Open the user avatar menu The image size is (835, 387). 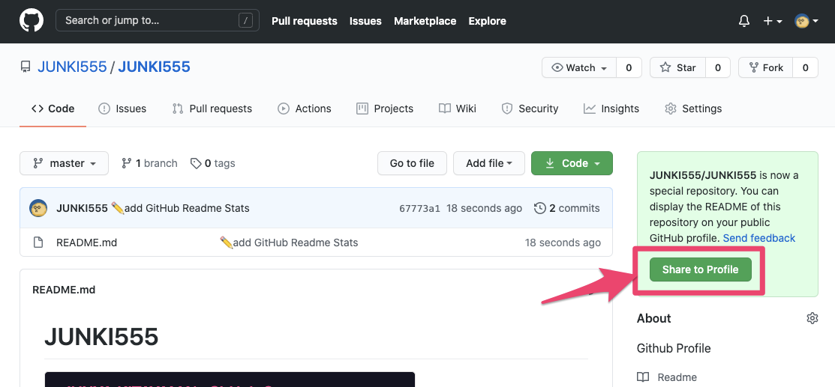(806, 21)
